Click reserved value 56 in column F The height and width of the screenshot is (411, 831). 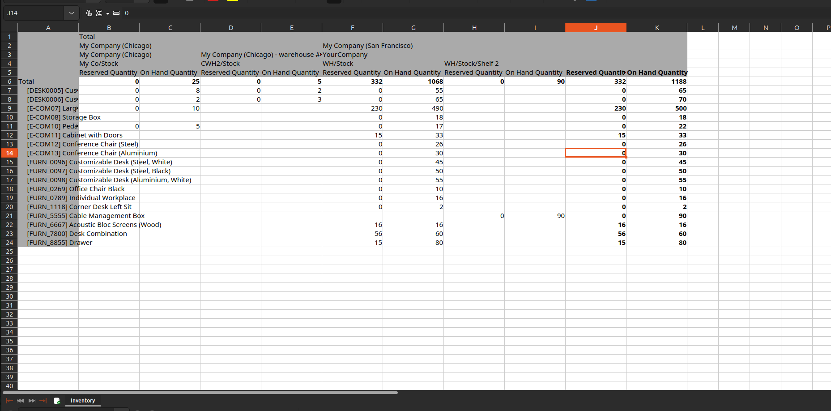click(353, 234)
